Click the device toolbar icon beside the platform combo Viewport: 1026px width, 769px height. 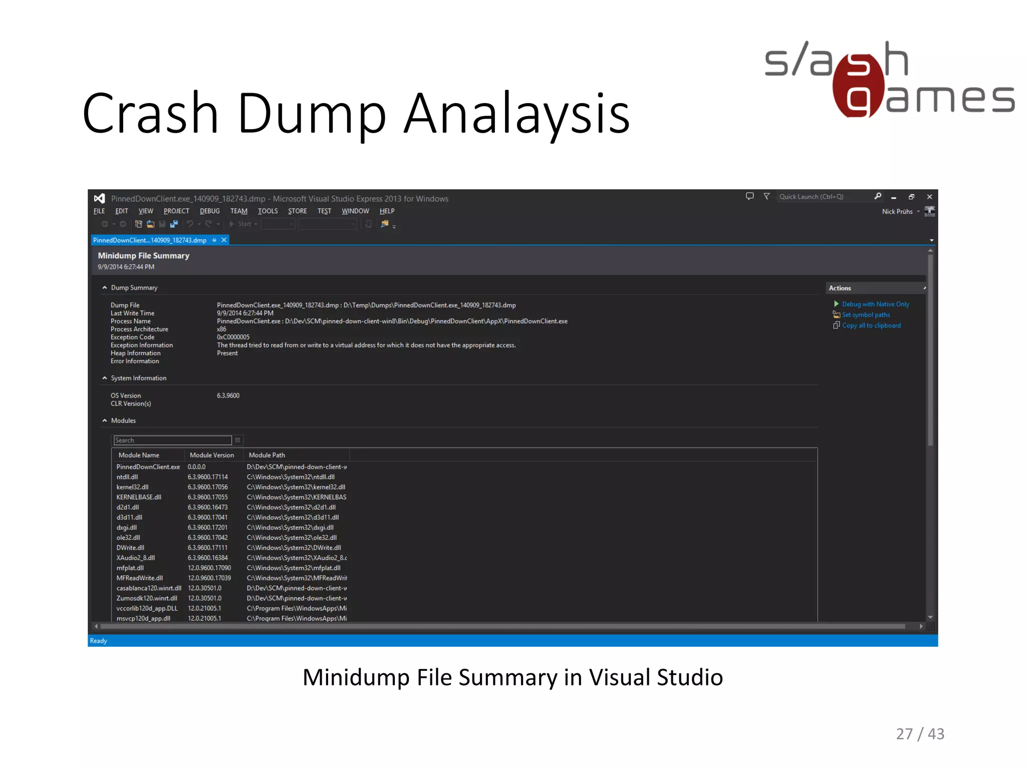pyautogui.click(x=369, y=224)
